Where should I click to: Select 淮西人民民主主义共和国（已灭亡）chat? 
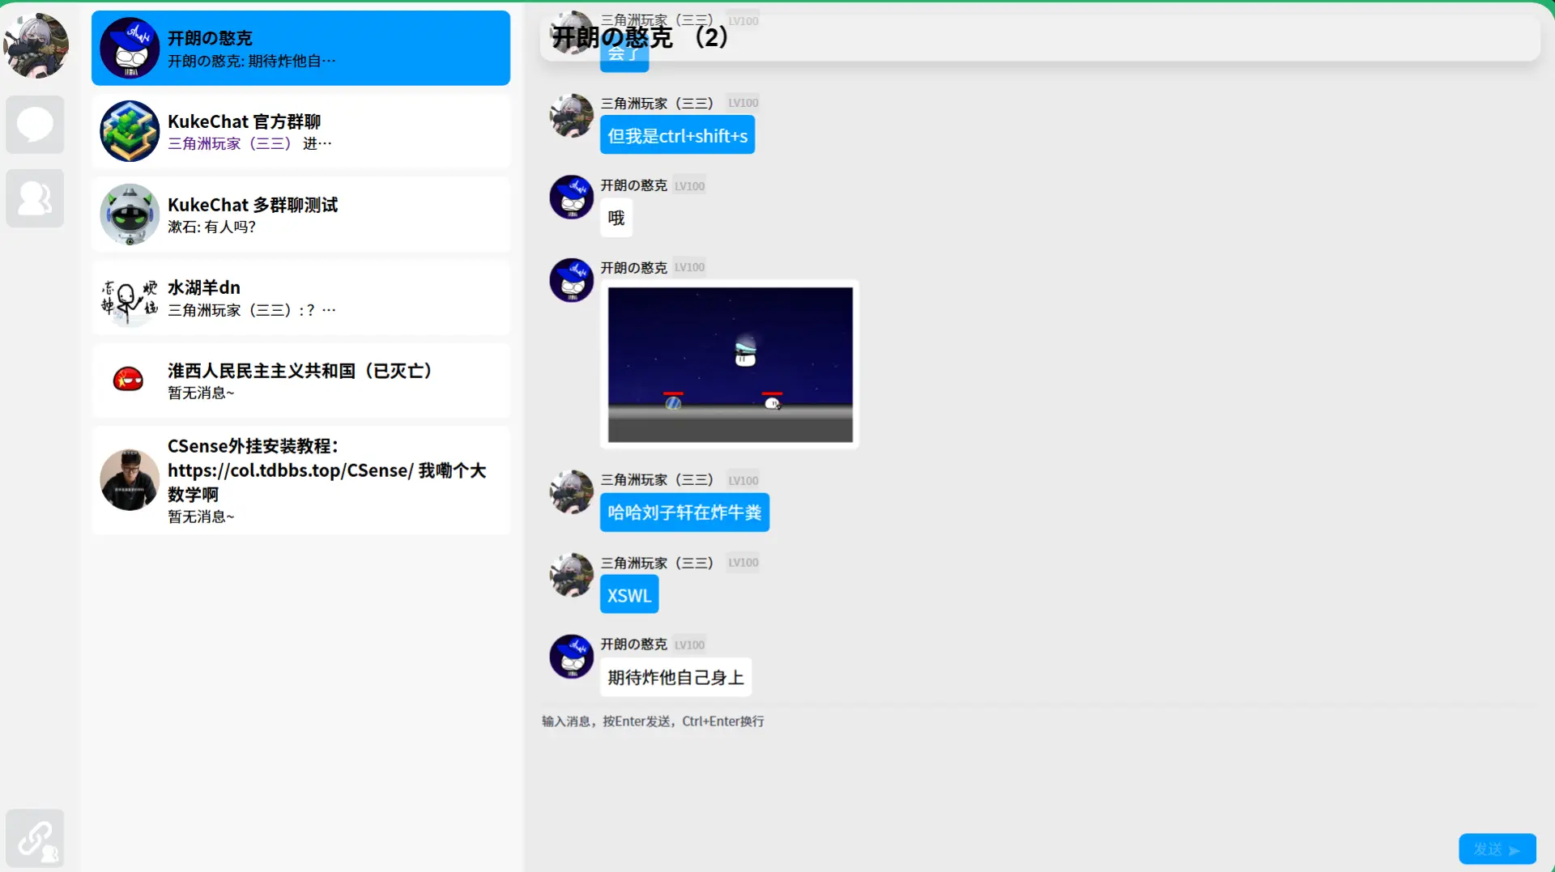300,381
